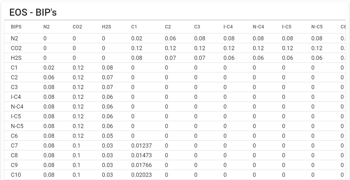Click the N2 column header
350x180 pixels.
point(46,27)
